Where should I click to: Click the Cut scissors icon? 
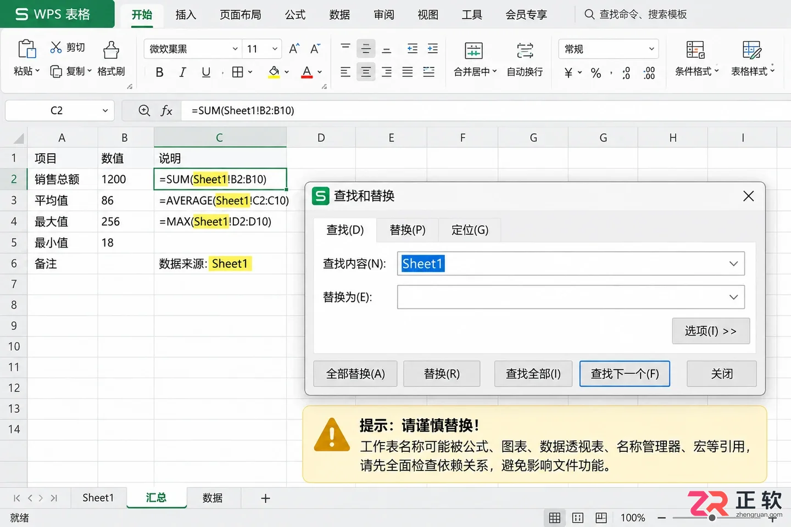point(56,47)
